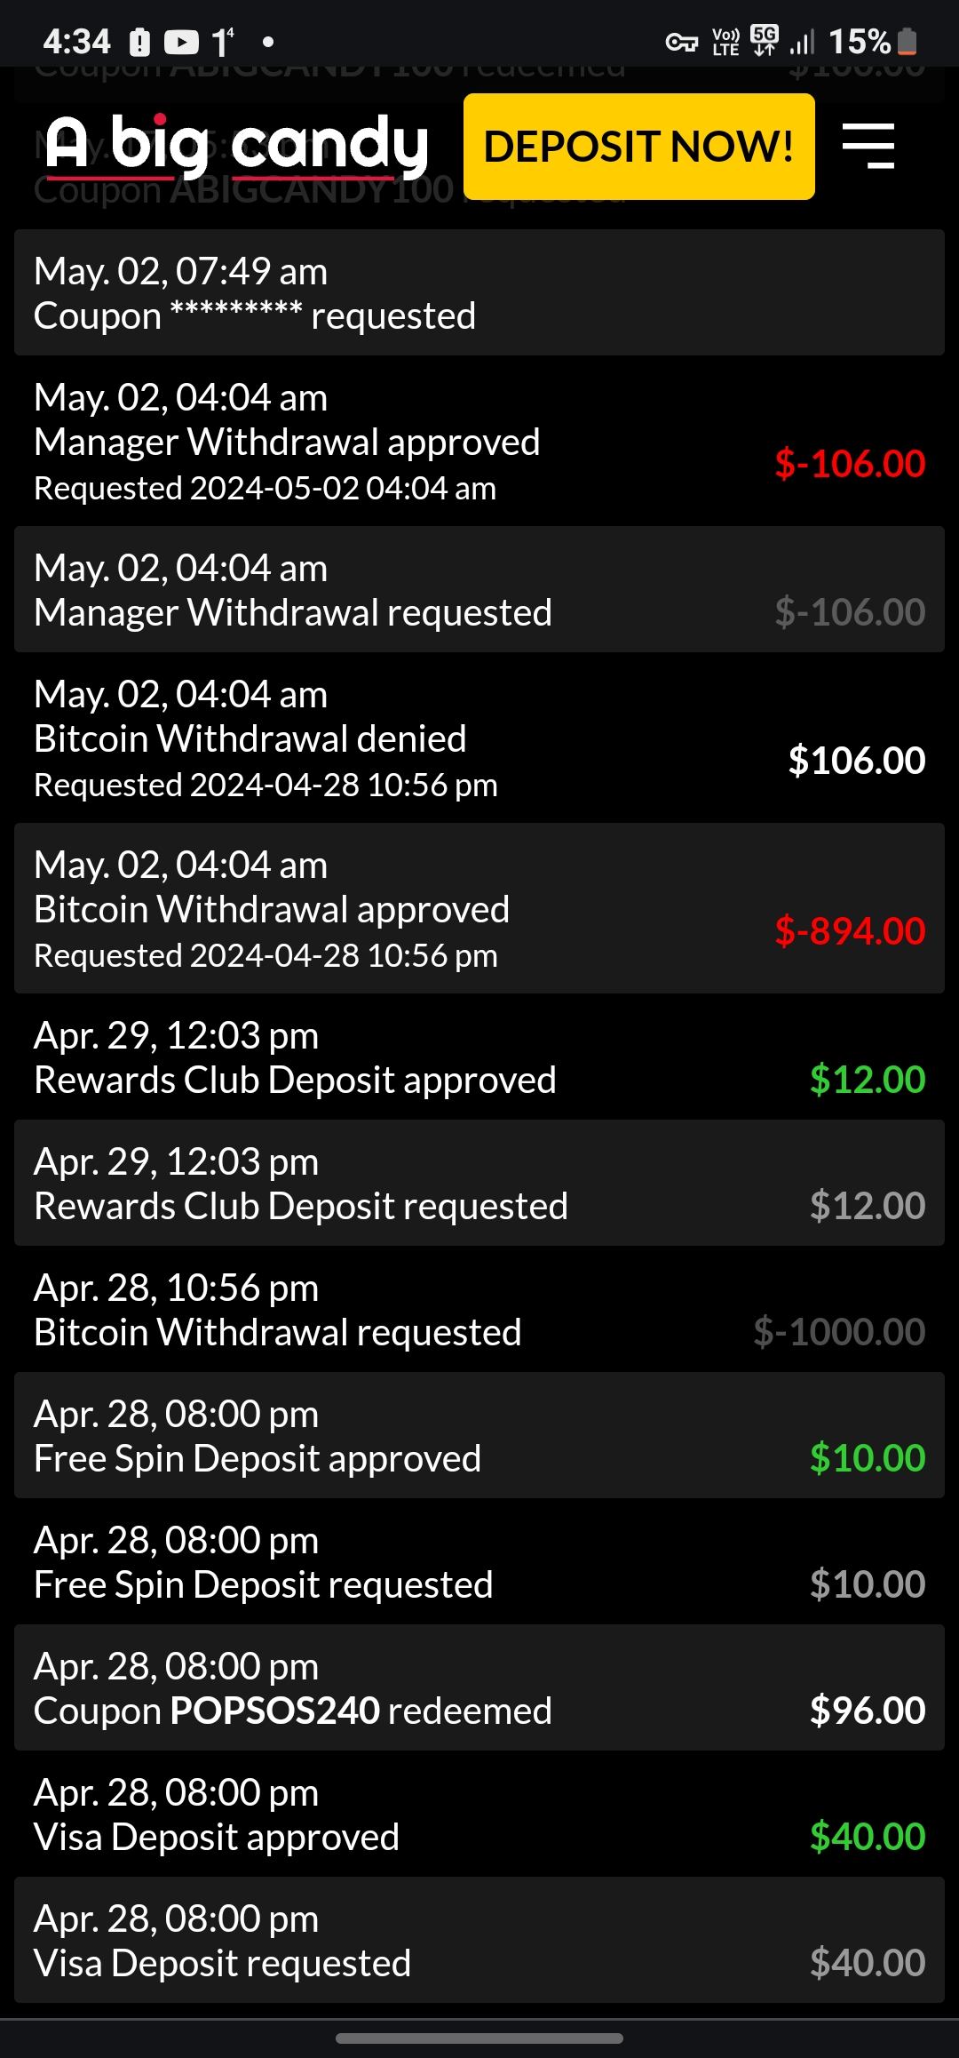This screenshot has width=959, height=2058.
Task: Select the masked coupon requested row
Action: coord(479,292)
